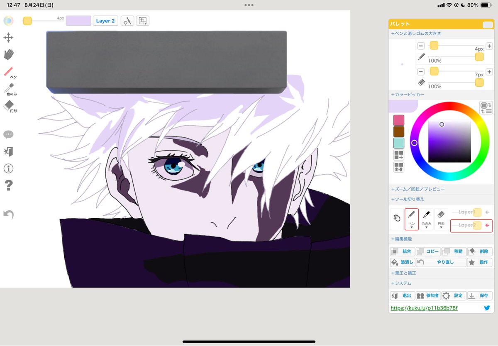Select the hand tool in the tool switcher
Viewport: 498px width, 346px height.
tap(397, 219)
